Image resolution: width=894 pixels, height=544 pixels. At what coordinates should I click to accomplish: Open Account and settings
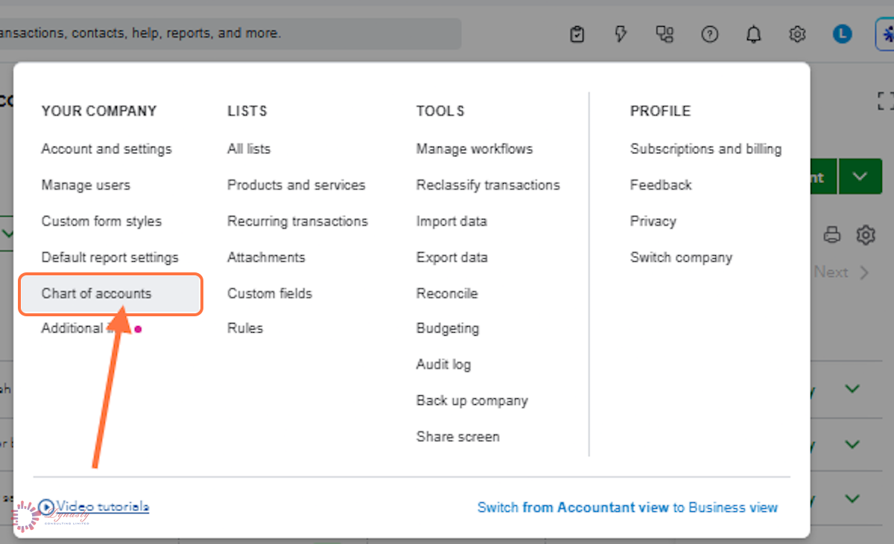click(107, 149)
